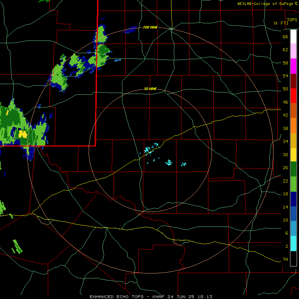
Task: Click the '34' legend value
Action: 285,142
